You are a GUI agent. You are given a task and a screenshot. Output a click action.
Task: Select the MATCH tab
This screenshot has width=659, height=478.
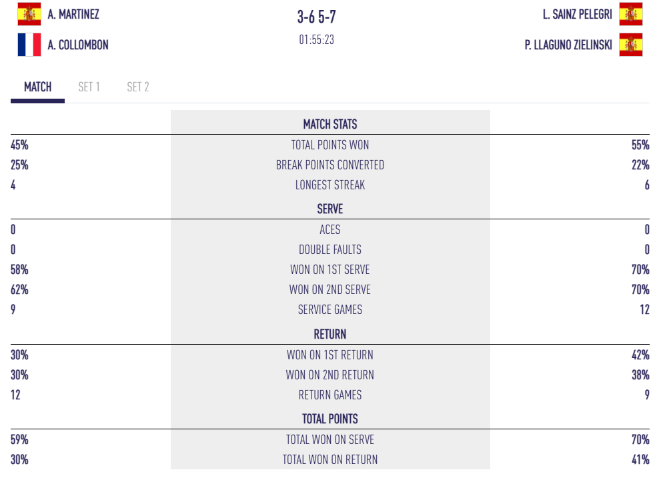(x=38, y=87)
